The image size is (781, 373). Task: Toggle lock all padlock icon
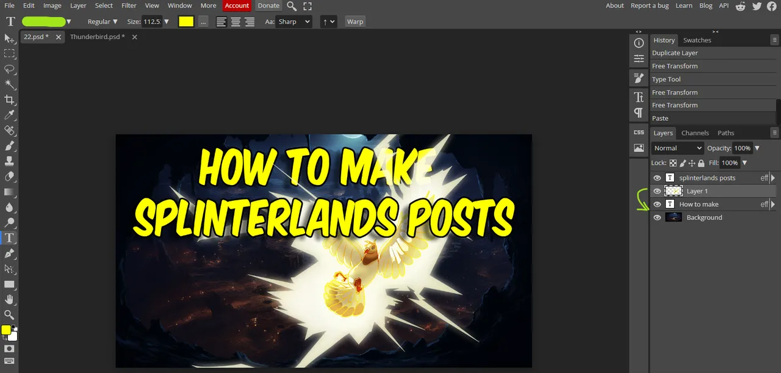click(701, 163)
